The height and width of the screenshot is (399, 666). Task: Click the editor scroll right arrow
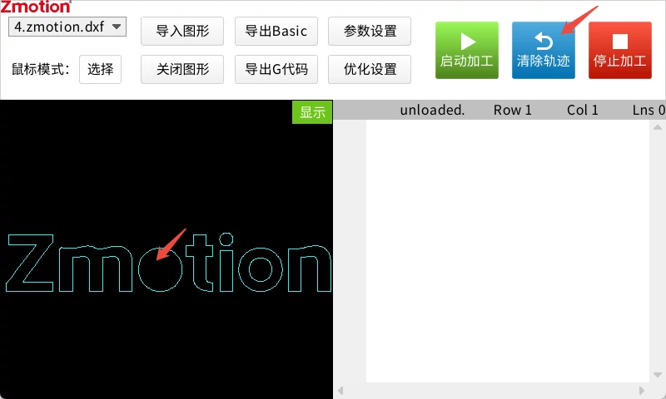coord(642,391)
